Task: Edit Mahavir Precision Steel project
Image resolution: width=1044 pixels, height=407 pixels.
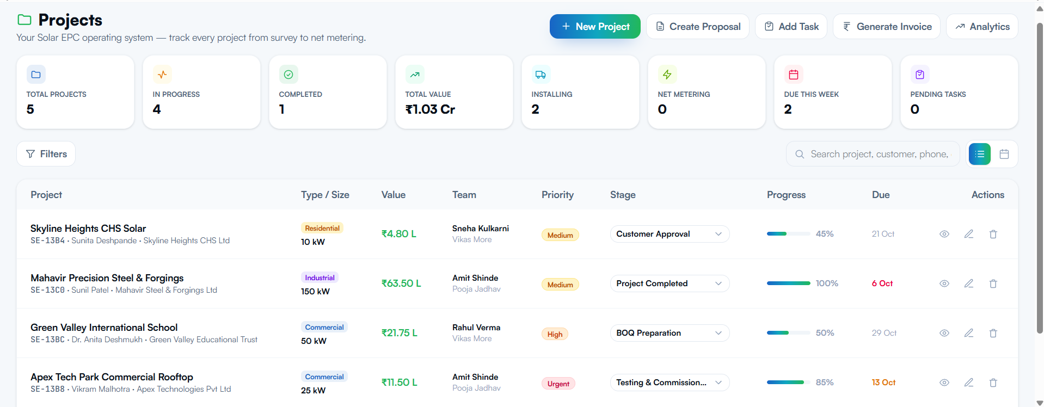Action: pyautogui.click(x=969, y=283)
